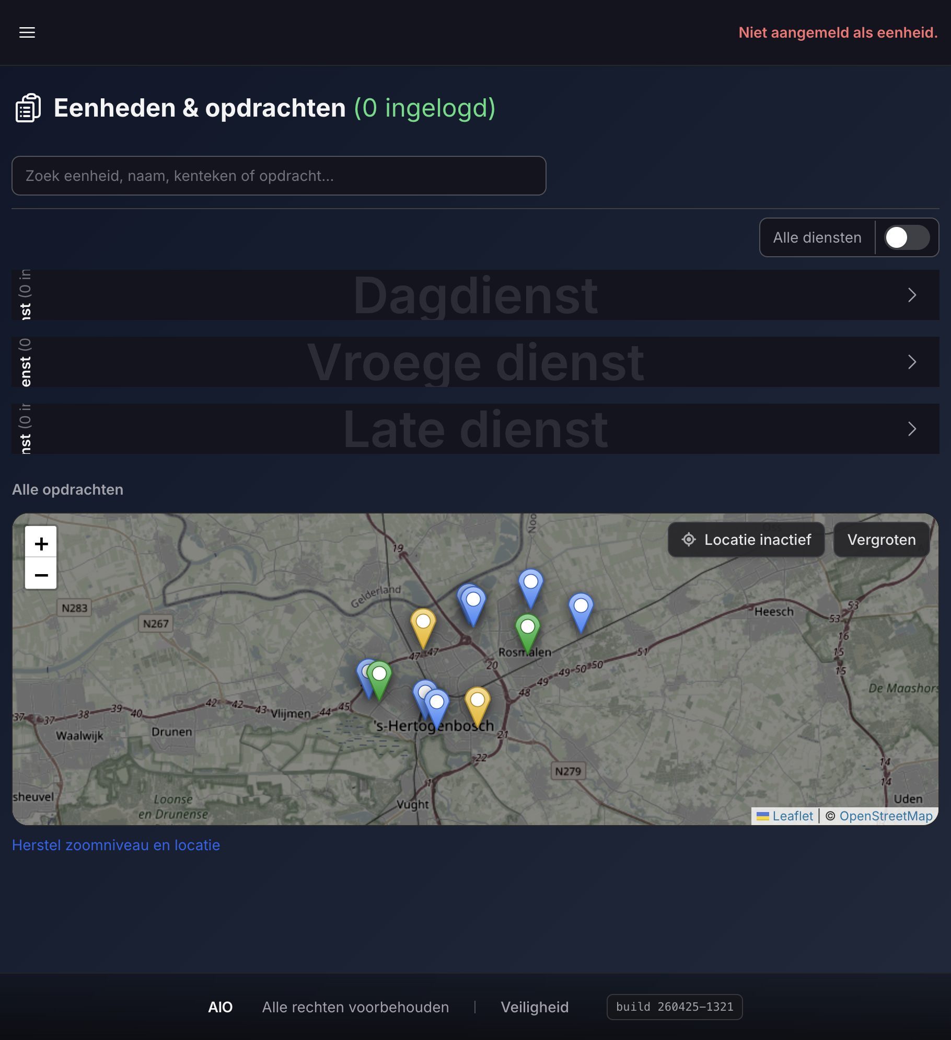Viewport: 951px width, 1040px height.
Task: Click the clipboard icon beside the page title
Action: point(28,108)
